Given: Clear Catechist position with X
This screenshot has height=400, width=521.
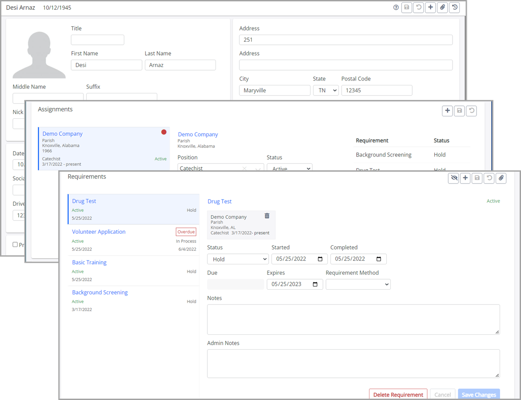Looking at the screenshot, I should coord(245,168).
